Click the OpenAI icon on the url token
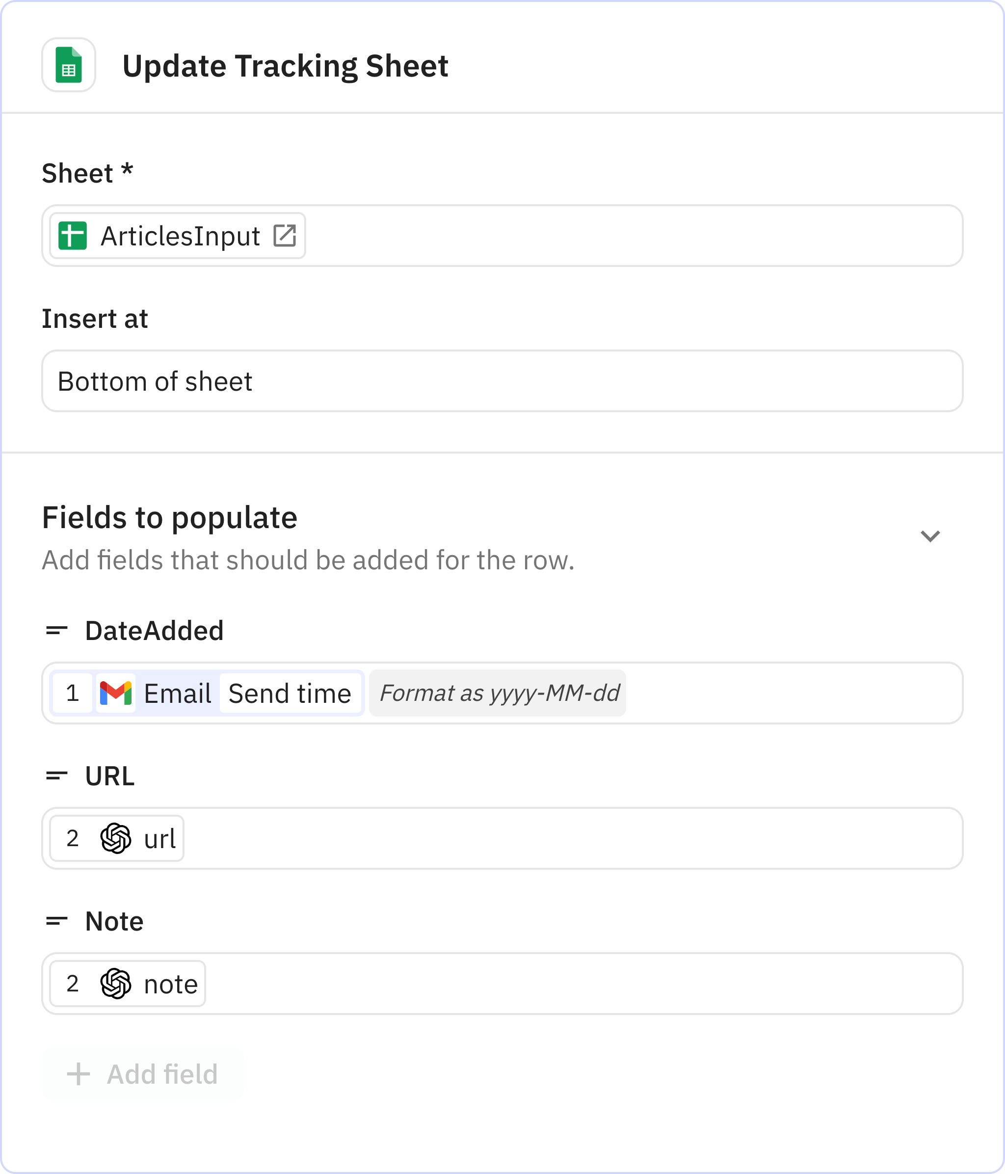 [115, 838]
